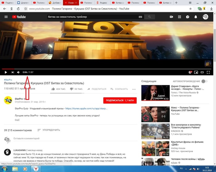216x172 pixels.
Task: Play the video
Action: [x=6, y=72]
